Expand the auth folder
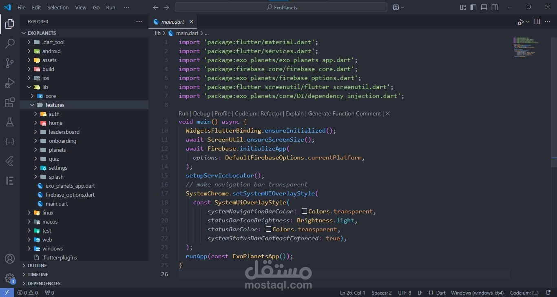The height and width of the screenshot is (297, 557). pos(35,114)
